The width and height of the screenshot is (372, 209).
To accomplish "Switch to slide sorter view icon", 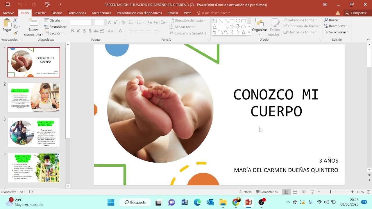I will click(x=295, y=192).
